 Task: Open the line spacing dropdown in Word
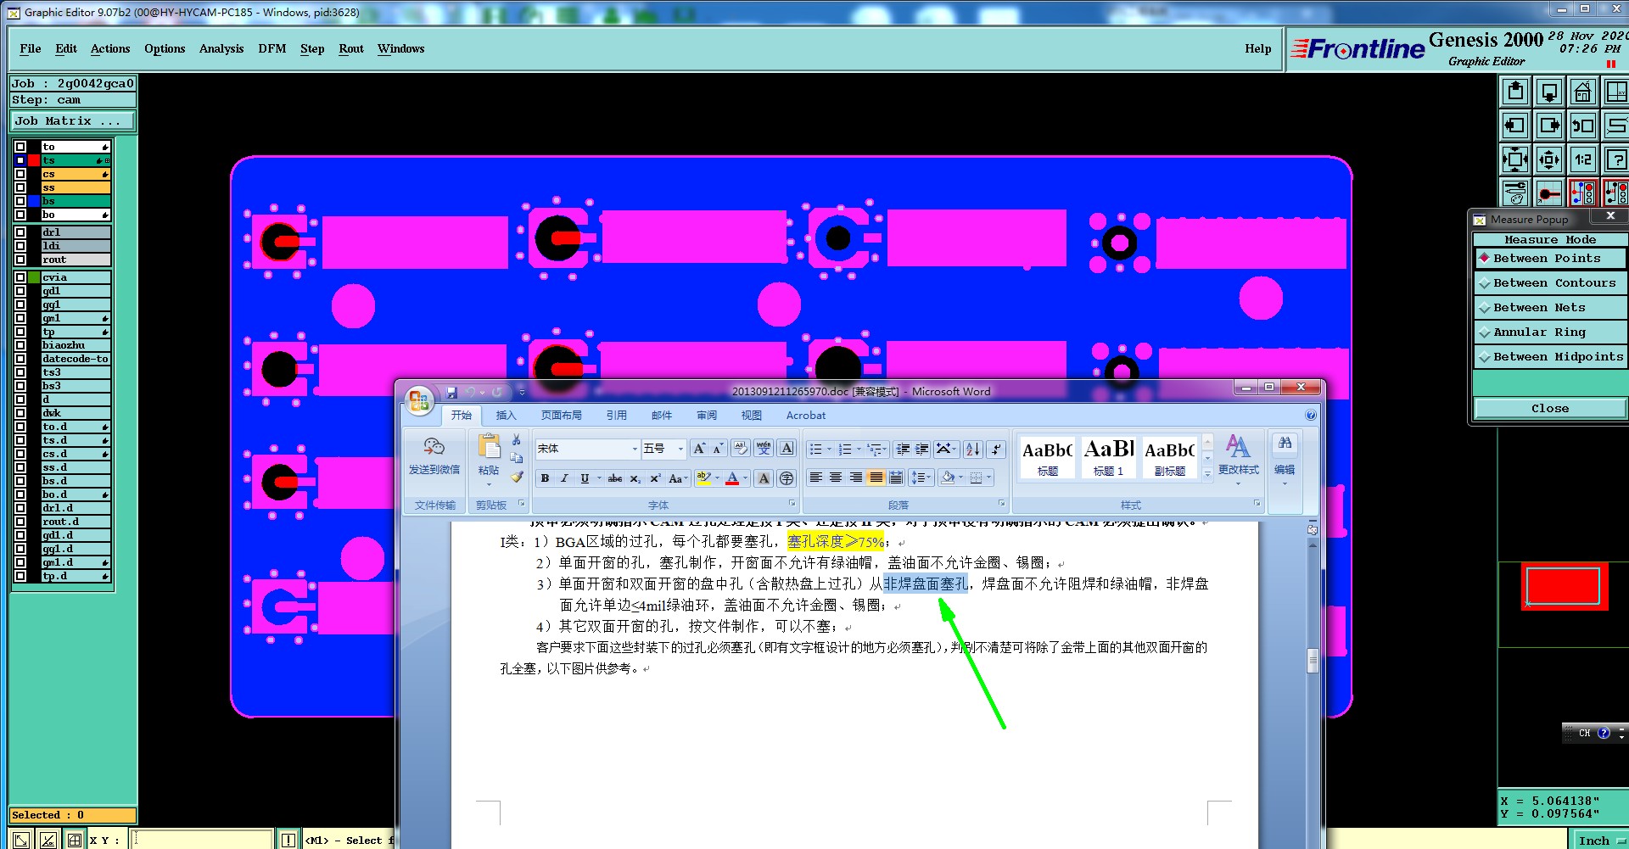pos(921,478)
